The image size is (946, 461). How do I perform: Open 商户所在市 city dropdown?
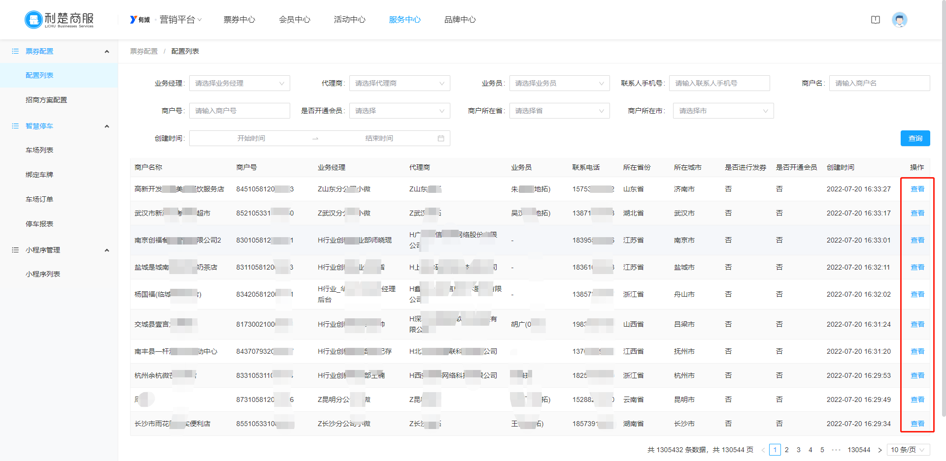click(723, 111)
